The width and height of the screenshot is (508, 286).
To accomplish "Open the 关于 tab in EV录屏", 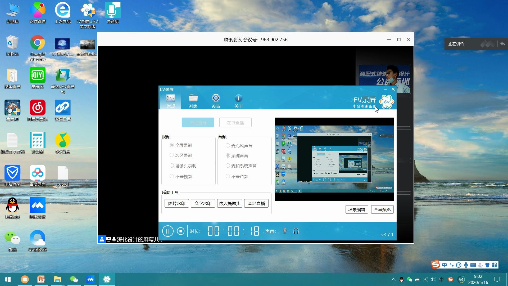I will [x=238, y=101].
